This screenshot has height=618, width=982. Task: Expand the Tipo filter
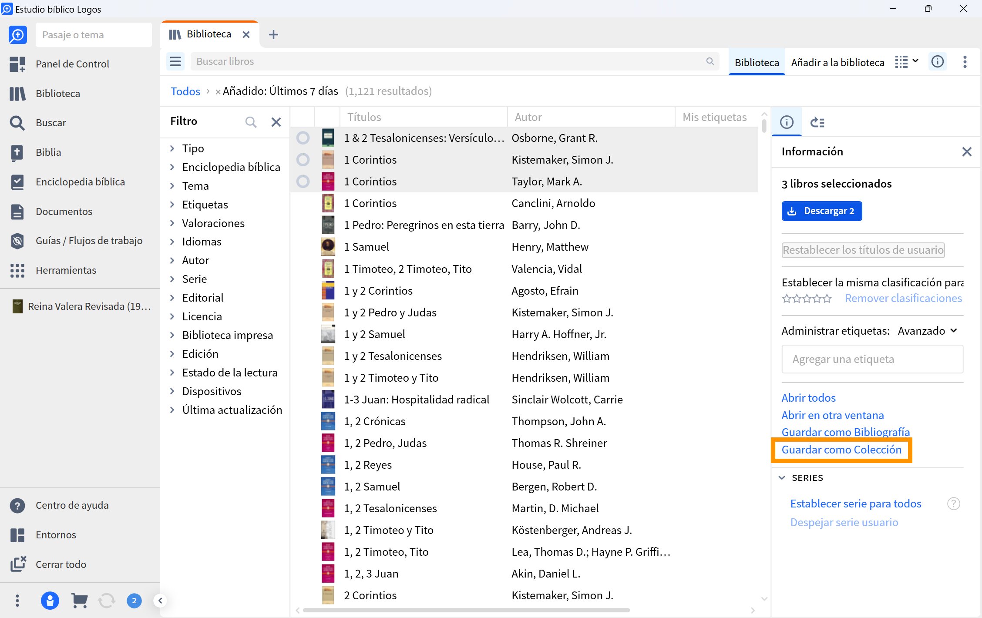point(172,148)
